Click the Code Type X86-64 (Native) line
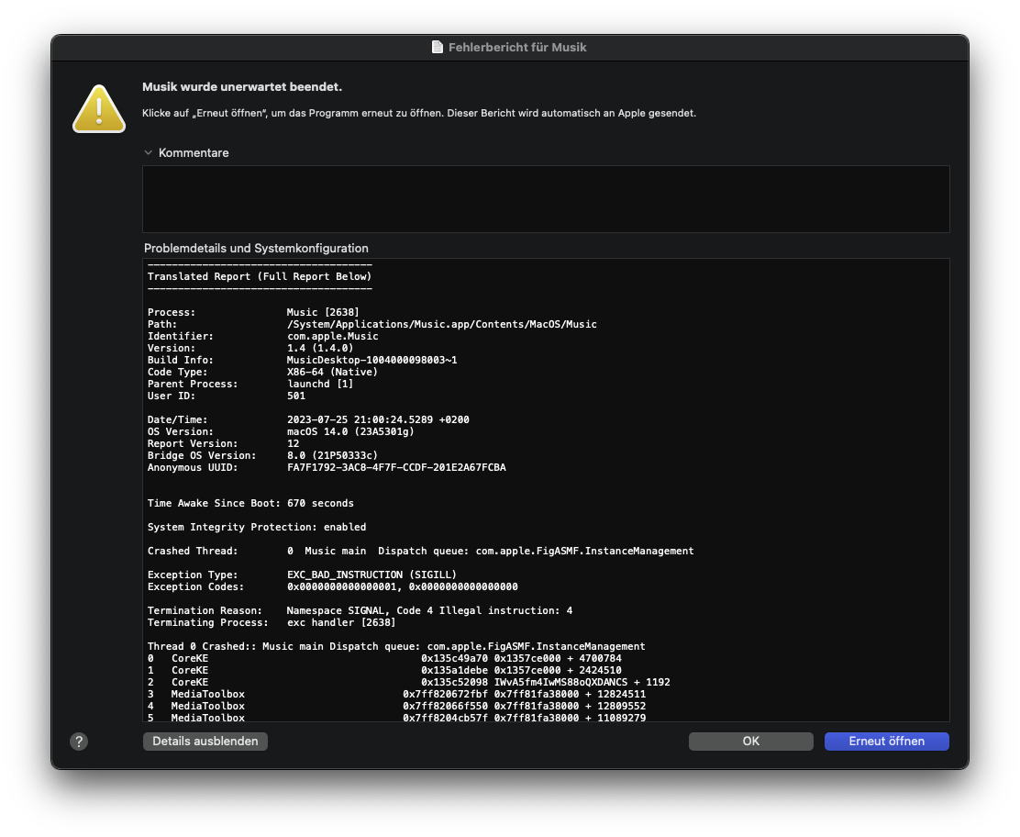 pyautogui.click(x=263, y=373)
